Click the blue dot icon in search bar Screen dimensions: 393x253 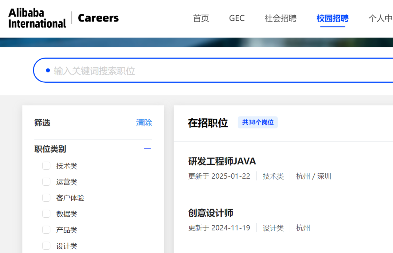(x=47, y=70)
